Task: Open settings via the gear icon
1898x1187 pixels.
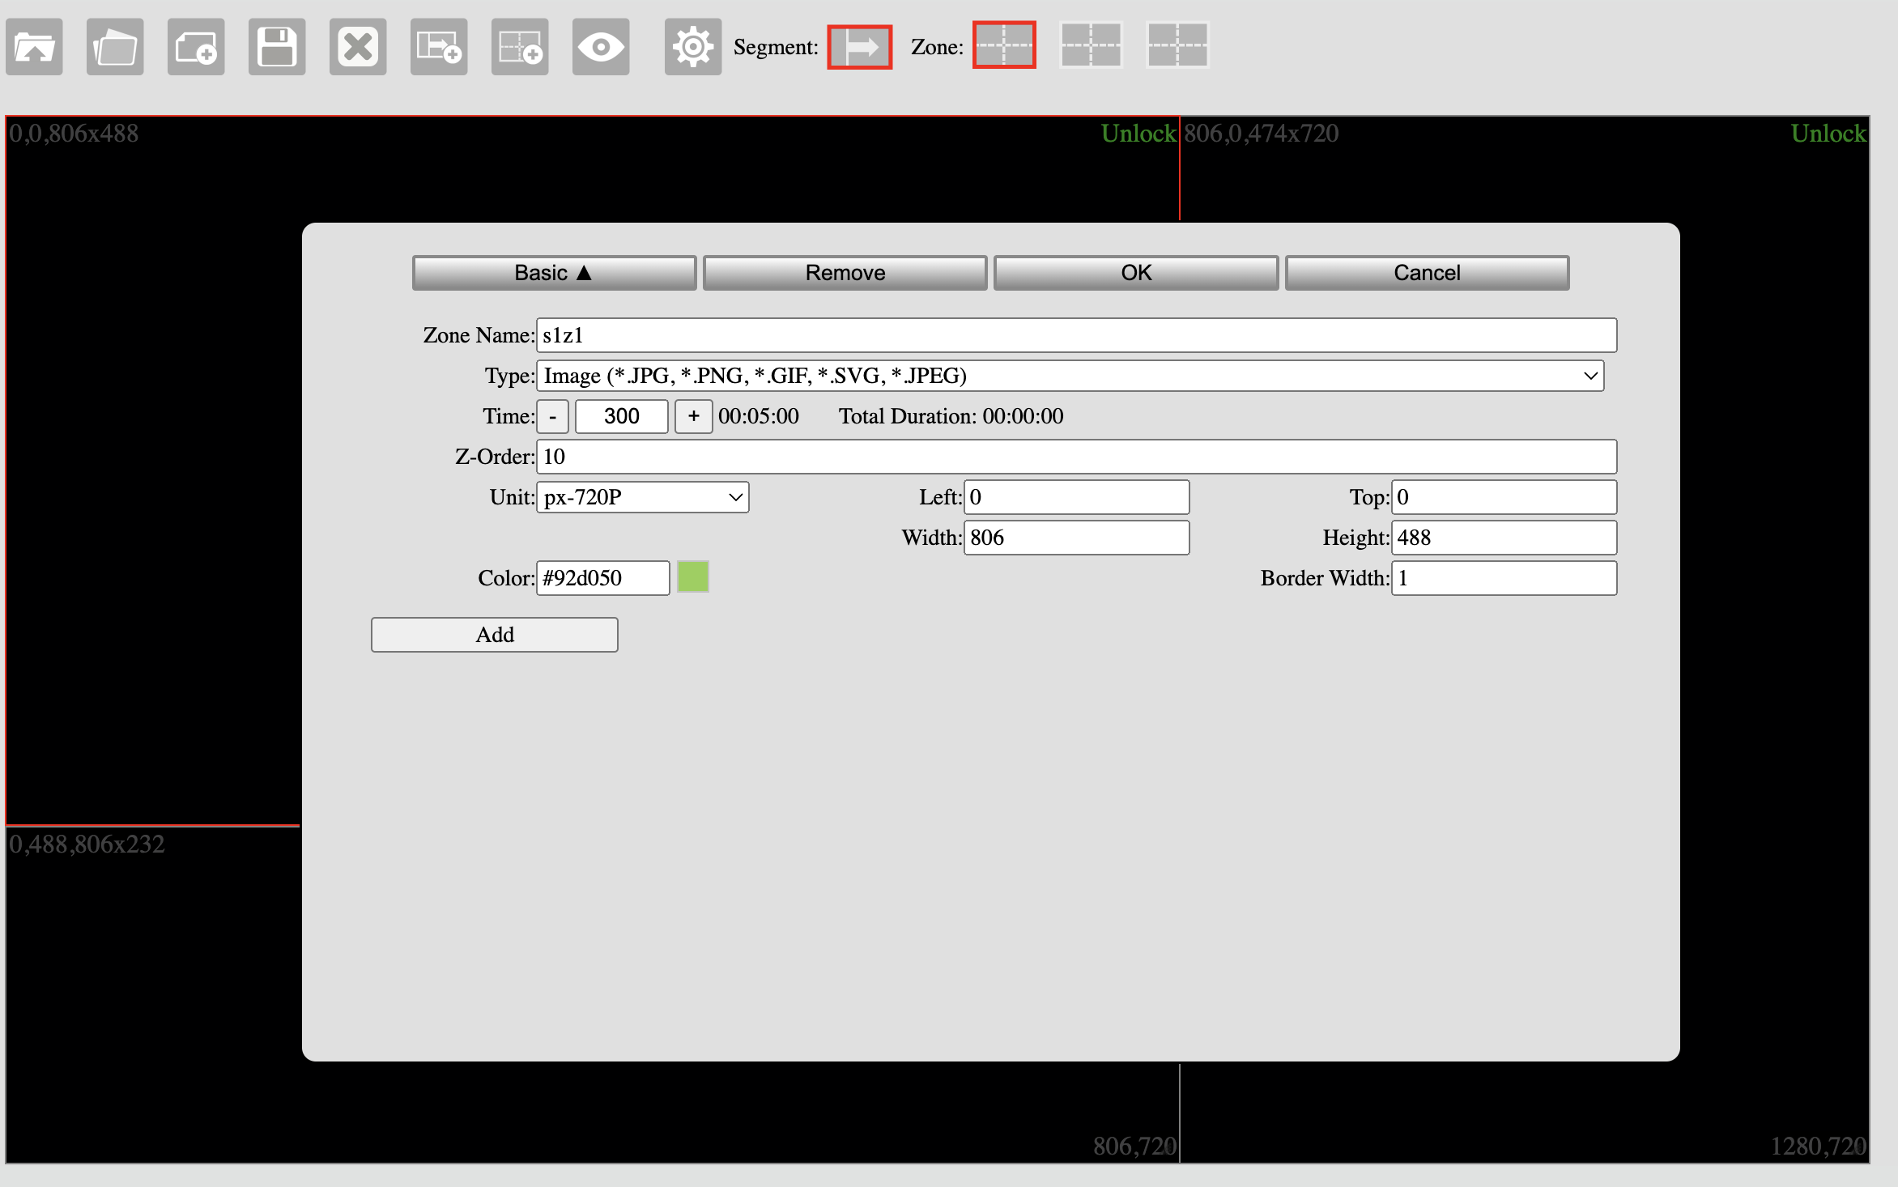Action: pos(693,47)
